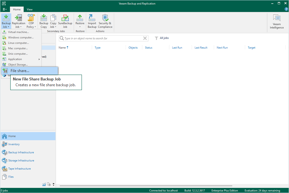Image resolution: width=289 pixels, height=193 pixels.
Task: Choose Windows computer... menu entry
Action: [22, 38]
